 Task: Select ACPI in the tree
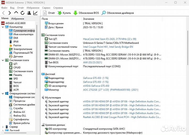14,90
